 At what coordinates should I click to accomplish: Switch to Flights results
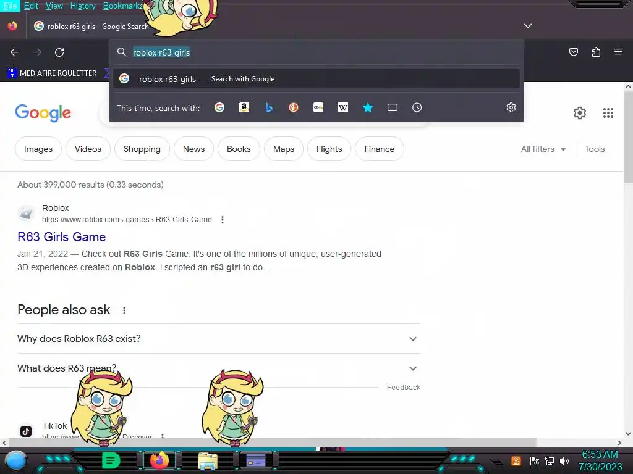329,149
